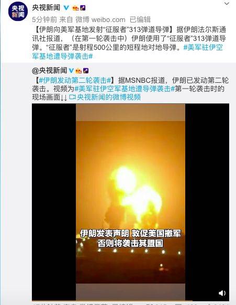This screenshot has width=236, height=305.
Task: Play the explosion video thumbnail
Action: pyautogui.click(x=130, y=202)
